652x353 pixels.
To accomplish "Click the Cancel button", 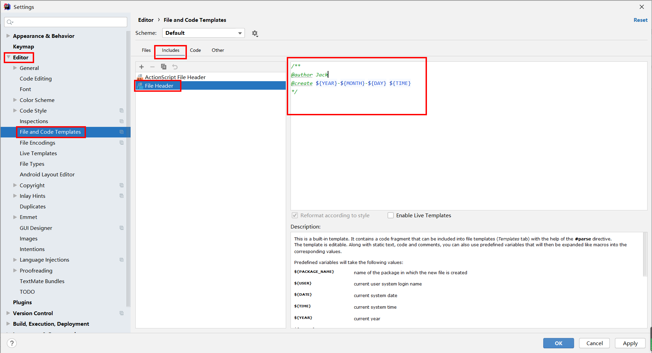I will (x=594, y=343).
